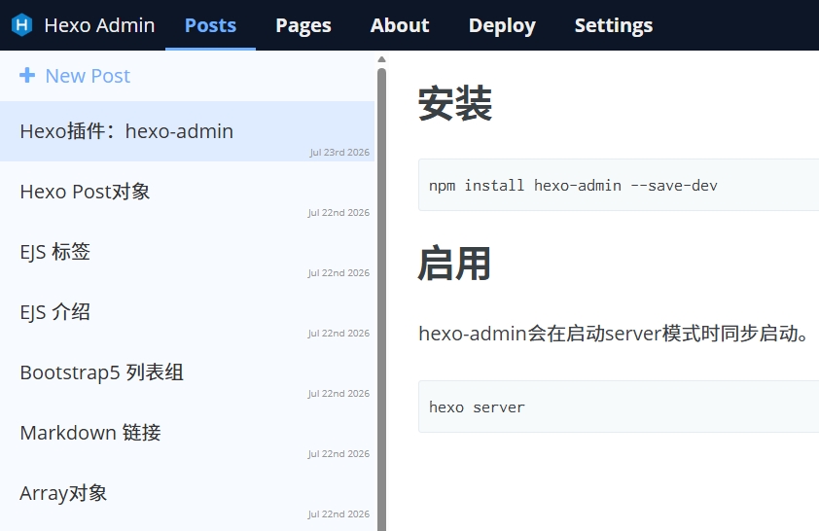Click the post list scrollbar thumb
Image resolution: width=819 pixels, height=531 pixels.
point(382,300)
